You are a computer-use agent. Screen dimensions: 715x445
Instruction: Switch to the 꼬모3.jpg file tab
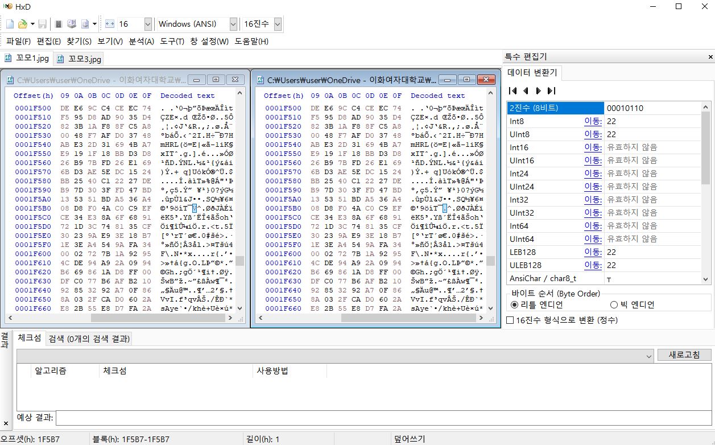pyautogui.click(x=78, y=59)
